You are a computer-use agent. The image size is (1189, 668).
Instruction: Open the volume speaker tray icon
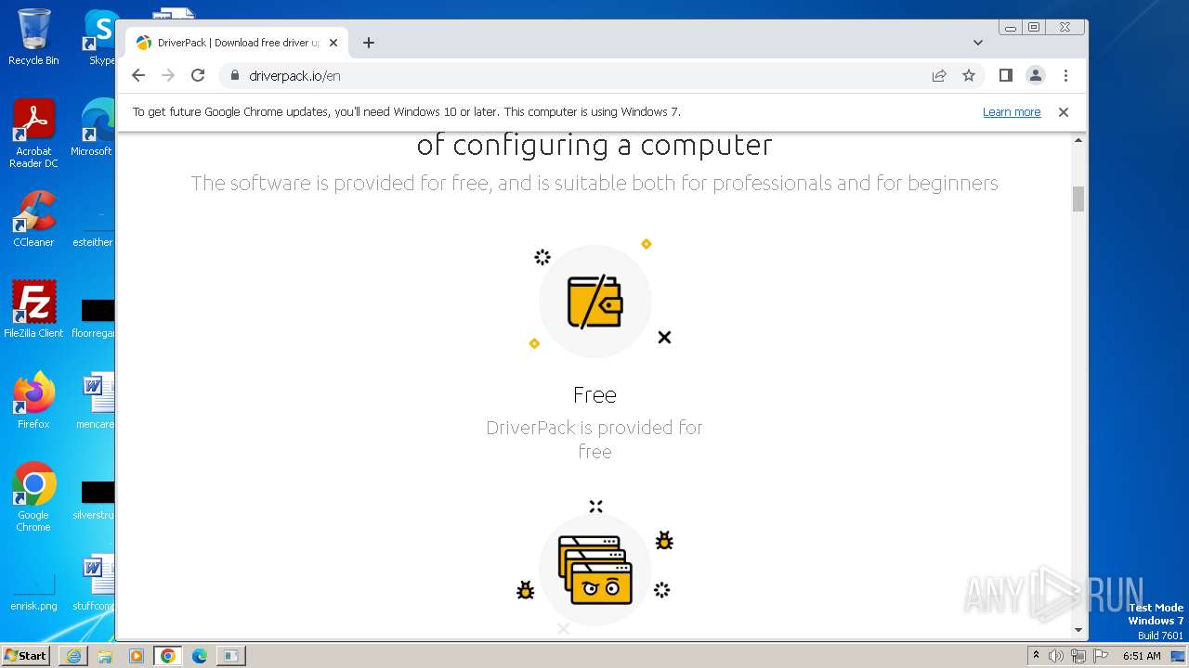(x=1056, y=656)
